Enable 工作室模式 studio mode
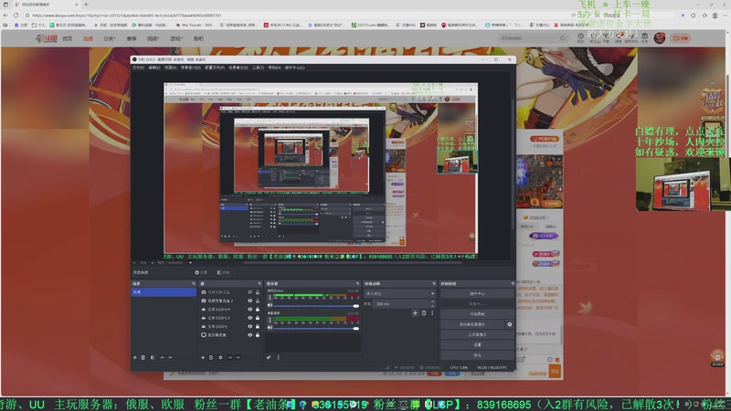This screenshot has height=411, width=731. 477,334
